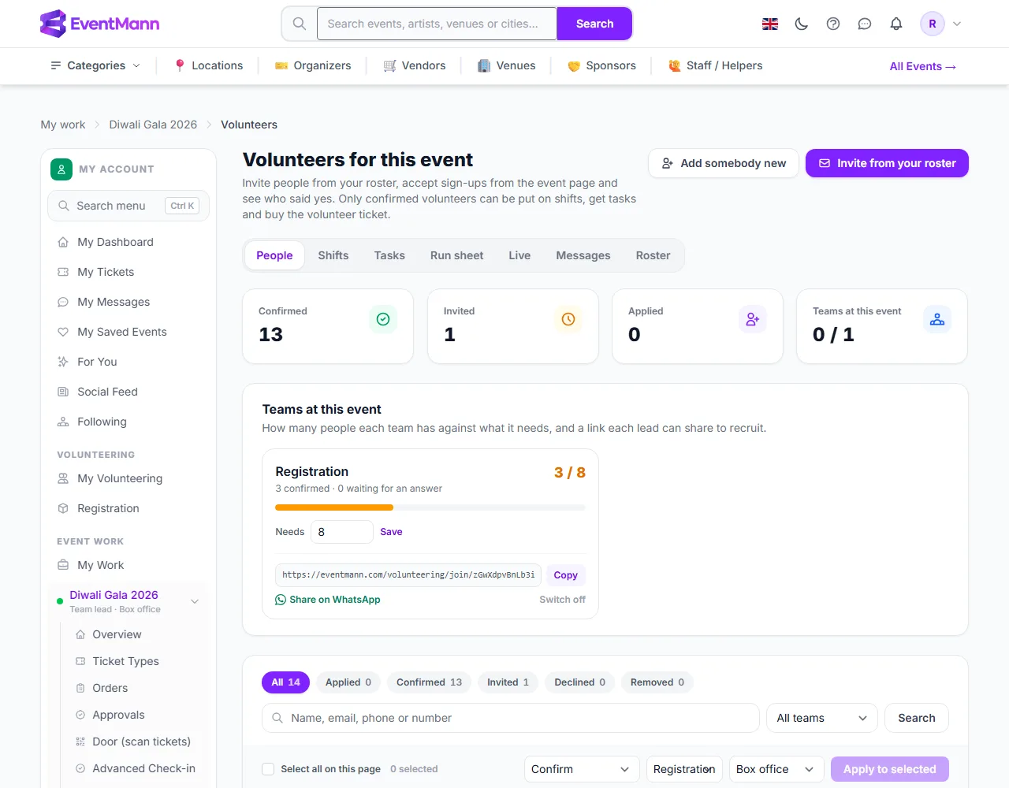This screenshot has width=1009, height=788.
Task: Filter by the Applied 0 chip
Action: click(x=348, y=682)
